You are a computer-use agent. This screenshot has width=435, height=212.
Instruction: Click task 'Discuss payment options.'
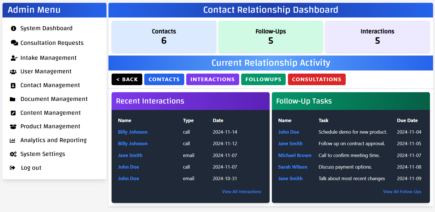[345, 167]
